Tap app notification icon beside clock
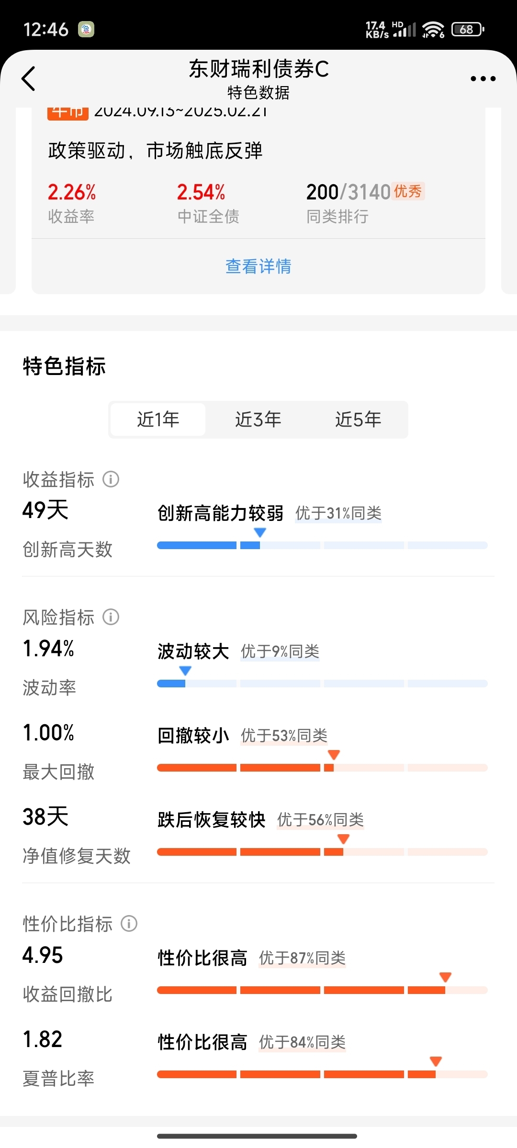Viewport: 517px width, 1148px height. coord(86,30)
